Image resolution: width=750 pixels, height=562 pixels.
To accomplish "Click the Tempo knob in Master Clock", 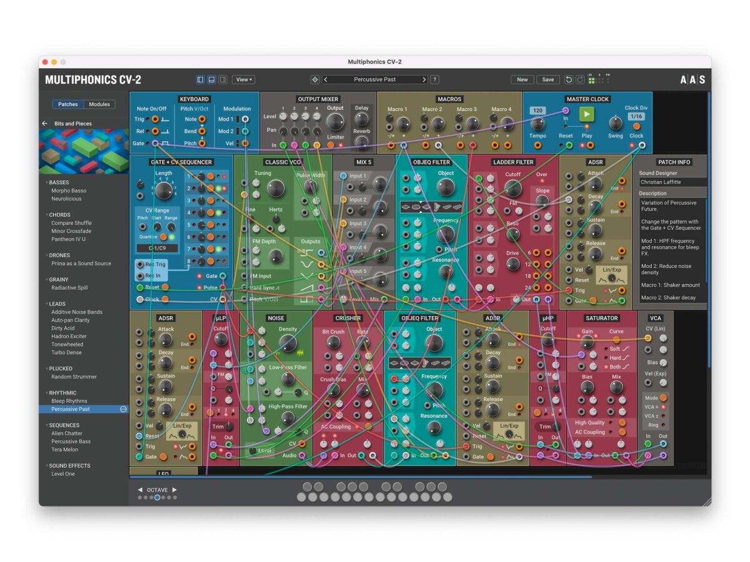I will tap(537, 124).
